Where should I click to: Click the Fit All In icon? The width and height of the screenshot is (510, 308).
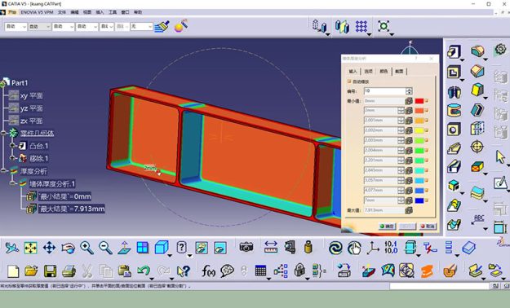[30, 248]
